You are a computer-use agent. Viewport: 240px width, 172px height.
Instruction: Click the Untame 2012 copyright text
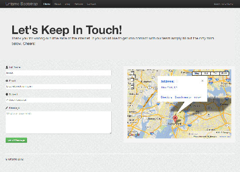(14, 159)
